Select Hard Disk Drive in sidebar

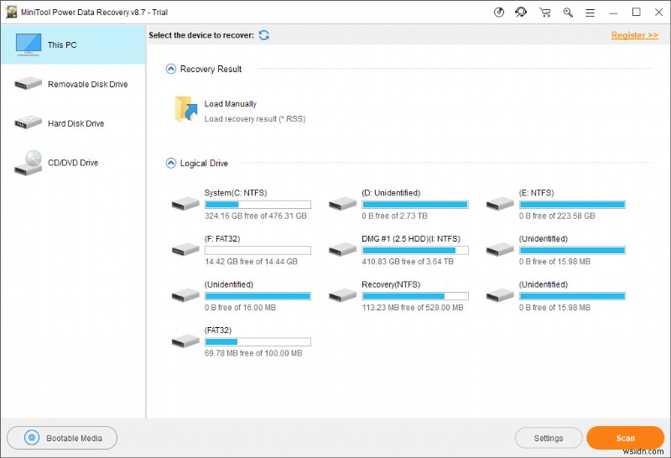tap(73, 123)
